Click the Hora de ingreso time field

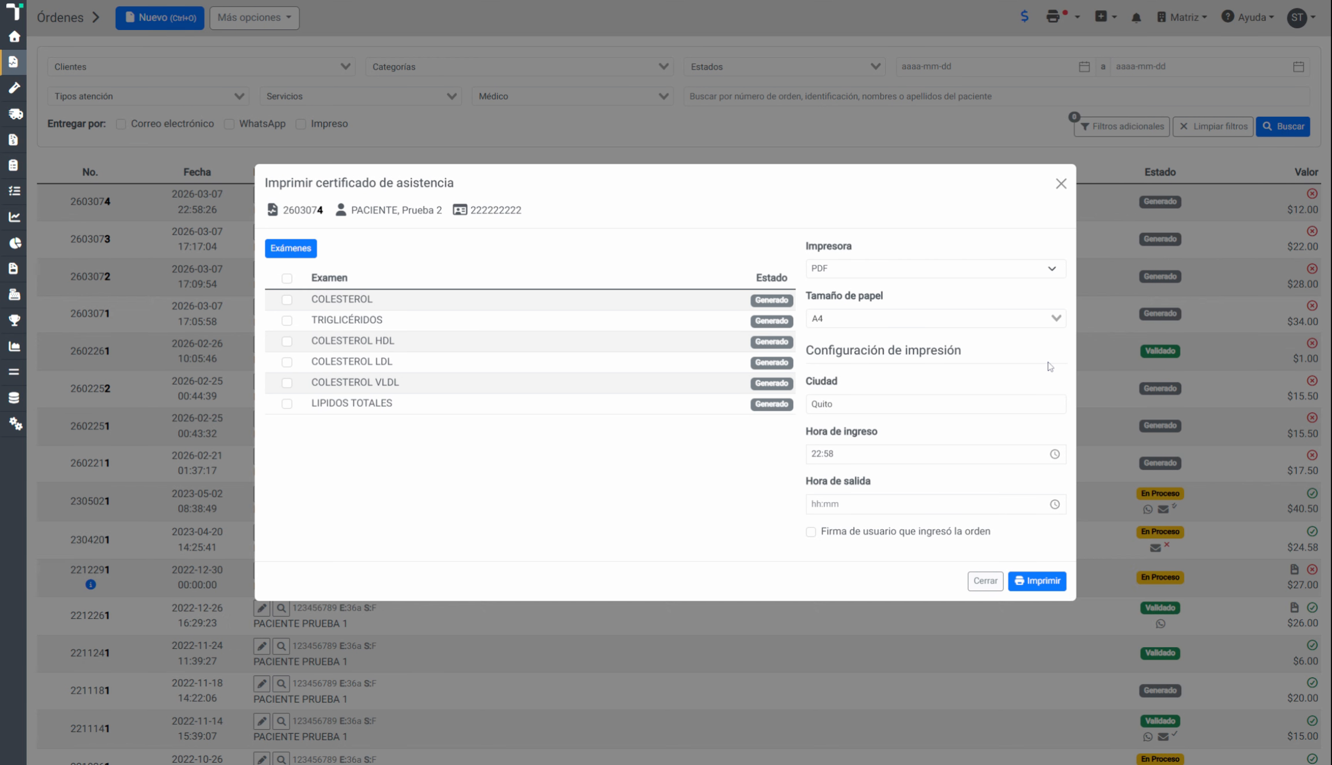[x=935, y=454]
